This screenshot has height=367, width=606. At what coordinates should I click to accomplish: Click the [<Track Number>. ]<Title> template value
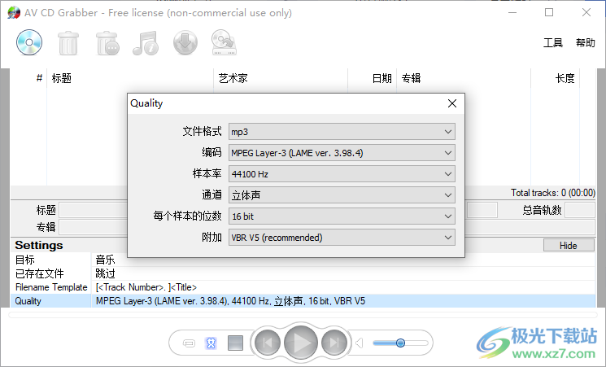(146, 287)
